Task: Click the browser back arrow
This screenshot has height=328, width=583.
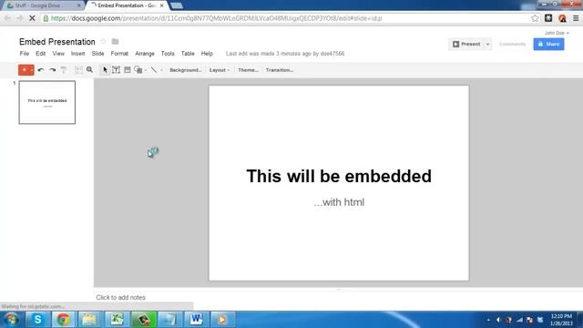Action: (7, 18)
